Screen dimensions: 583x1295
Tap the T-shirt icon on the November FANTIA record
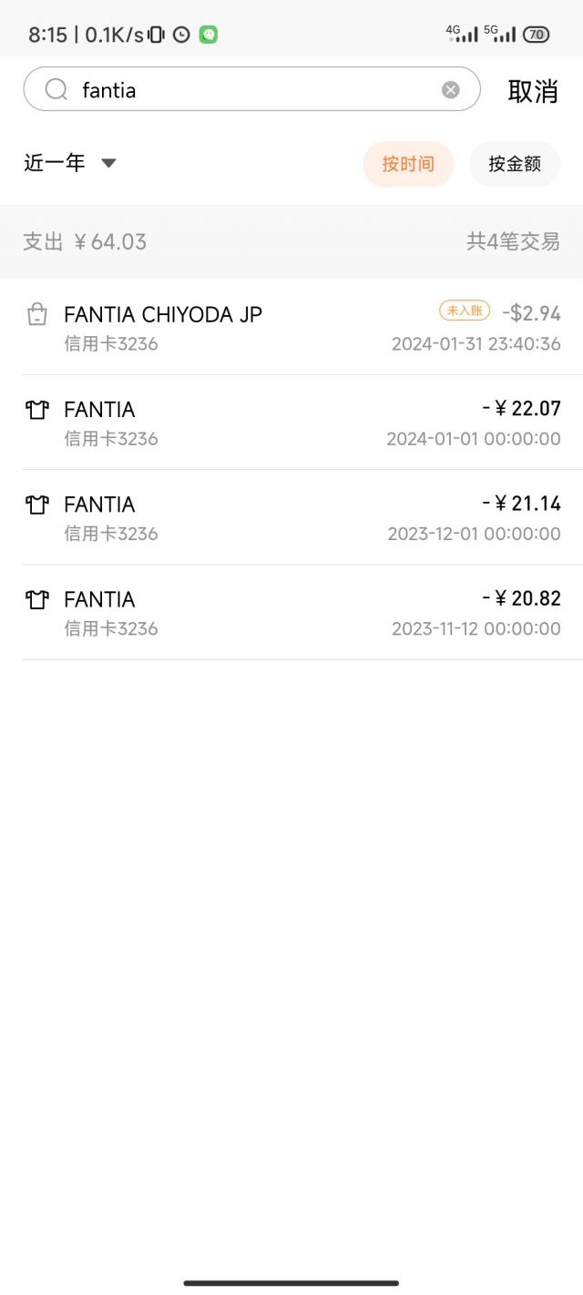[x=36, y=600]
